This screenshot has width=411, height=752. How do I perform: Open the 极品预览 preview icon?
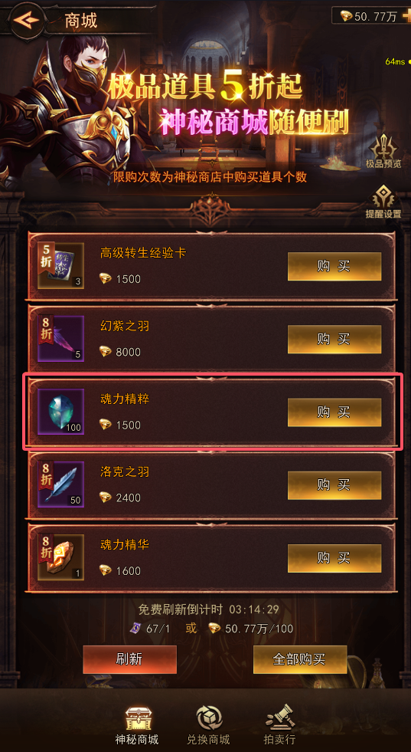[x=383, y=150]
